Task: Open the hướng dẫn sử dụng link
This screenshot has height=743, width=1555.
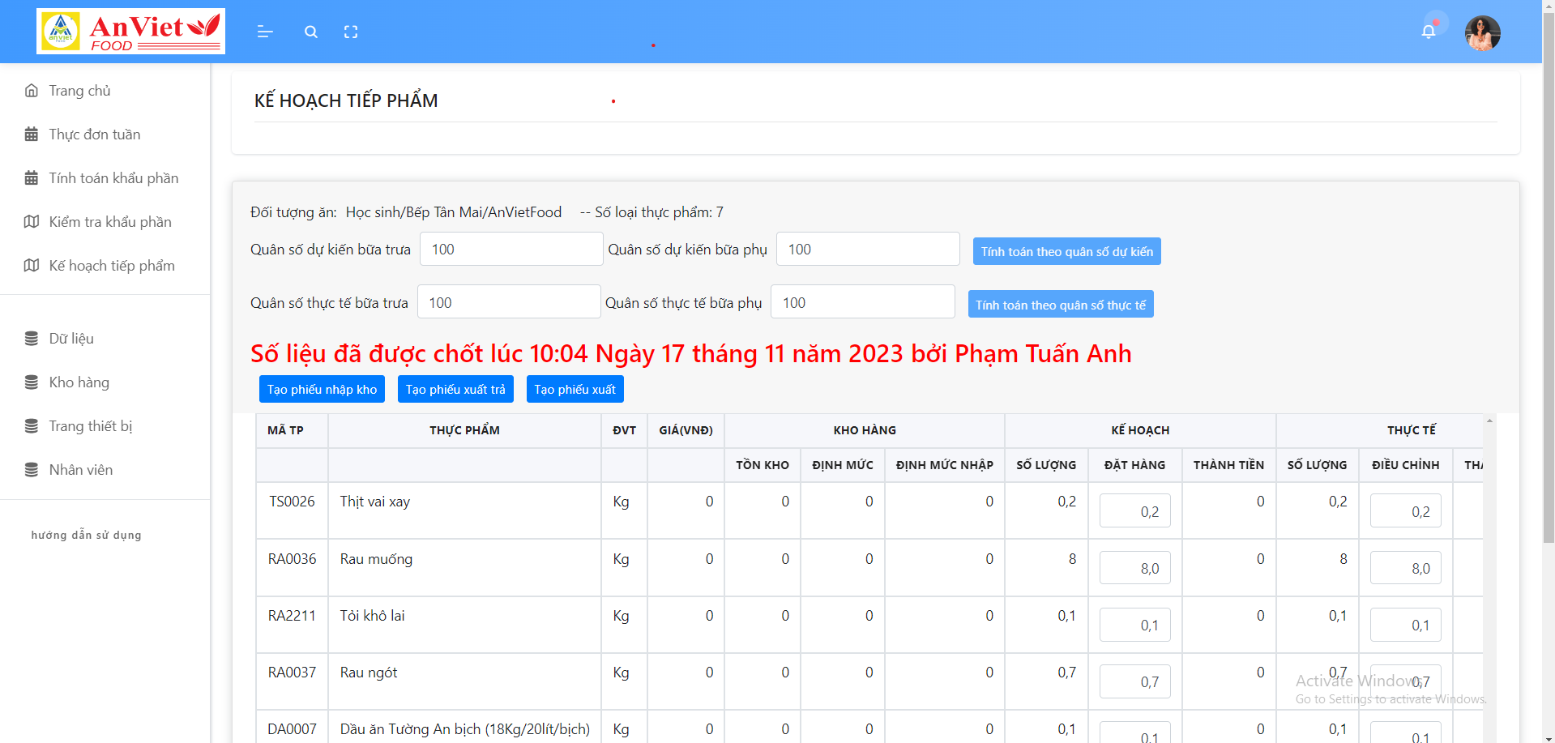Action: (85, 535)
